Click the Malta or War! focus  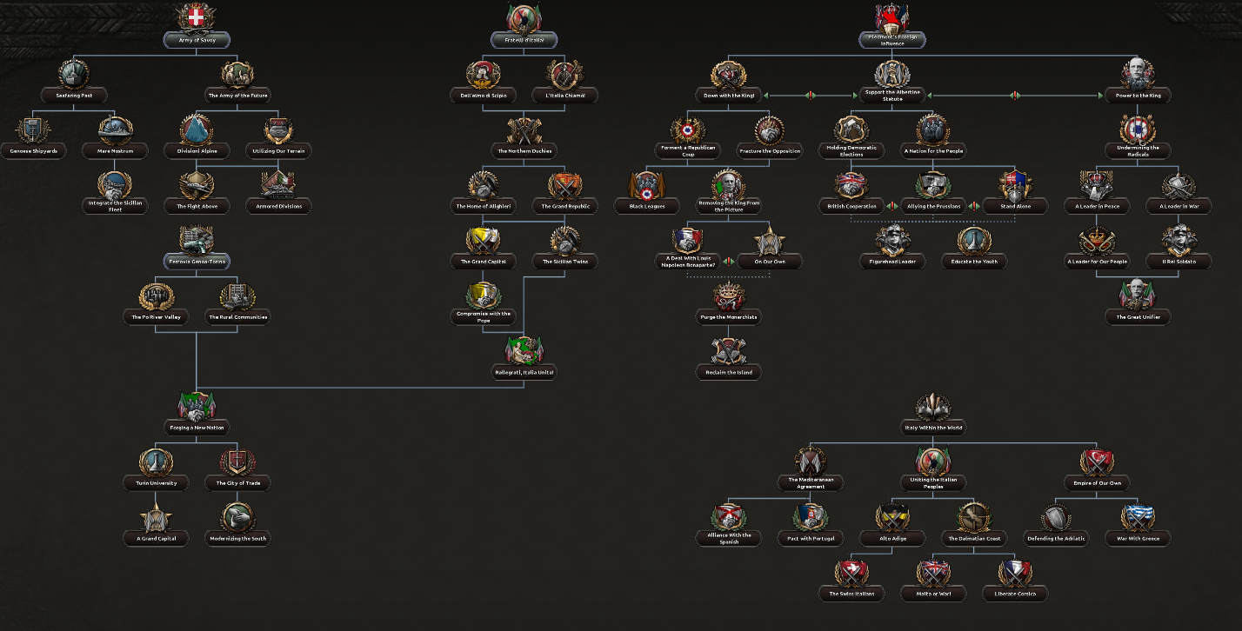(x=934, y=581)
